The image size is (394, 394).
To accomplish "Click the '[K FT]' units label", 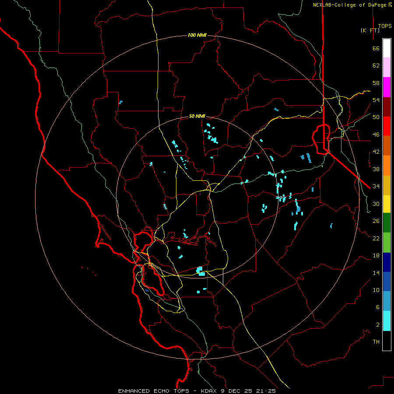I will click(x=370, y=30).
